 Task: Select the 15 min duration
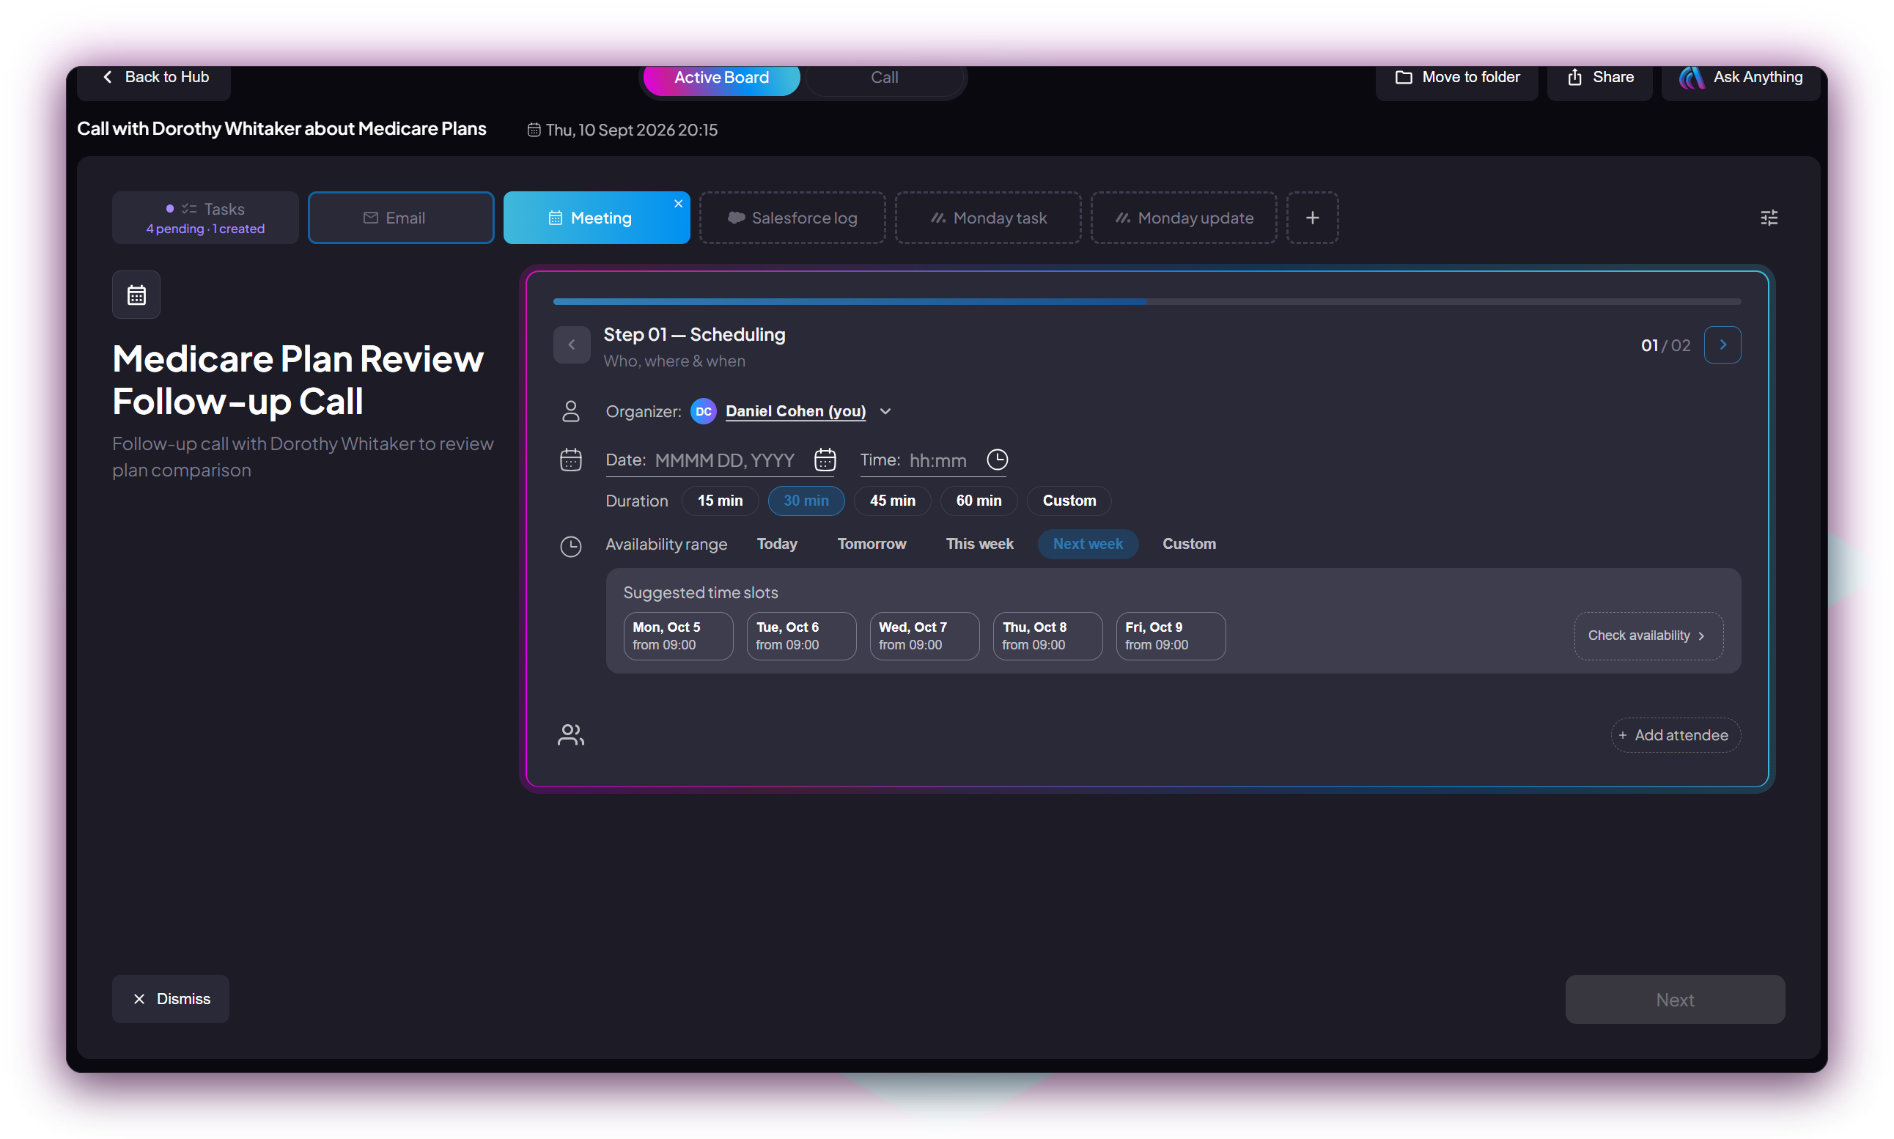(720, 501)
